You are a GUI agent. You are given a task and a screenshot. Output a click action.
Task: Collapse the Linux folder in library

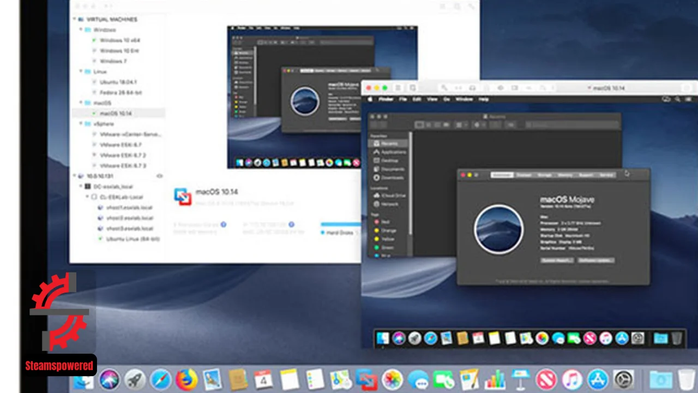[81, 72]
